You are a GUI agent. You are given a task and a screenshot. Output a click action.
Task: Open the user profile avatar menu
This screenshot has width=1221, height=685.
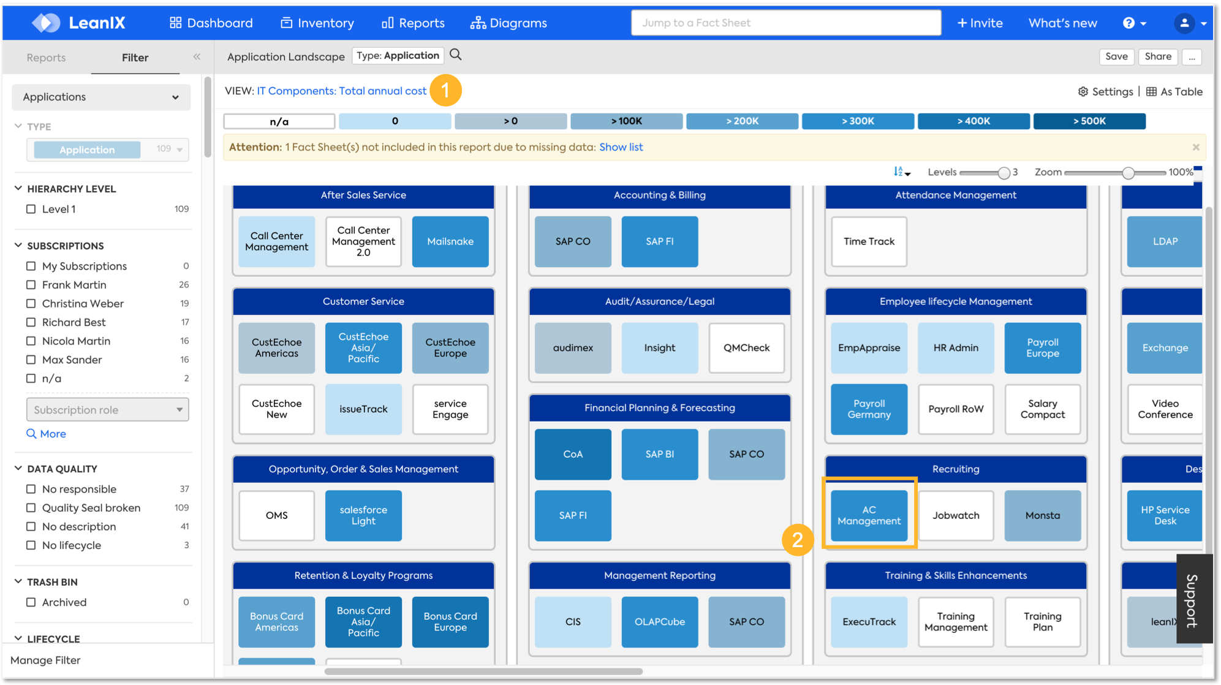click(x=1184, y=23)
